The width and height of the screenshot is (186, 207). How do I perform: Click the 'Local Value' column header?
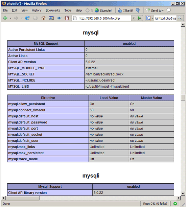coord(109,98)
